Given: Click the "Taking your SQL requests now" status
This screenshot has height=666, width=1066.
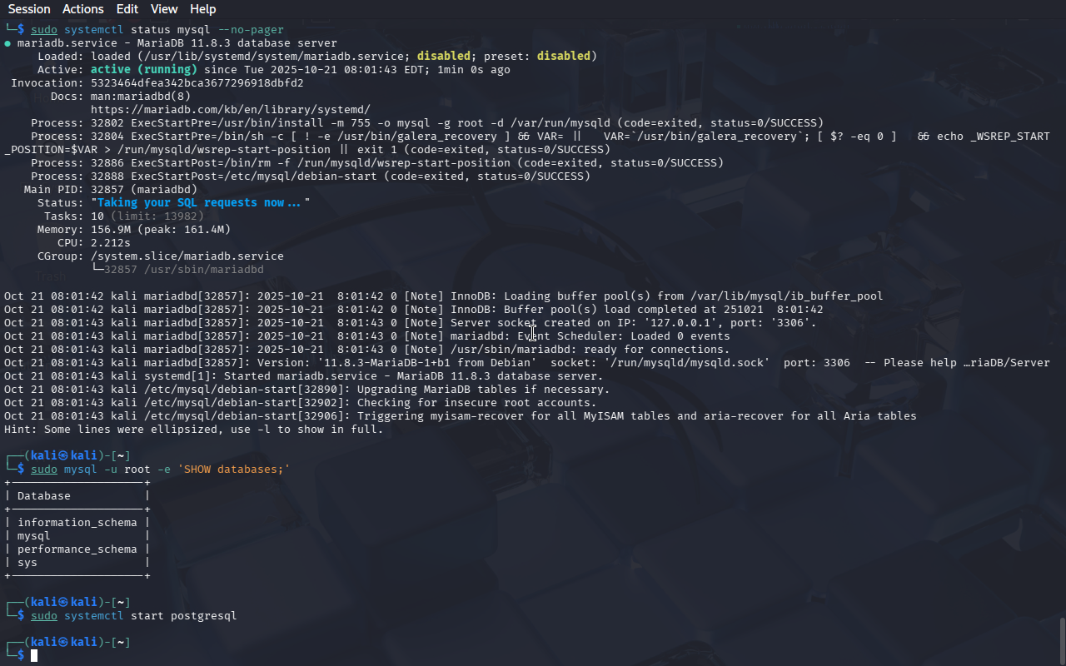Looking at the screenshot, I should [199, 203].
